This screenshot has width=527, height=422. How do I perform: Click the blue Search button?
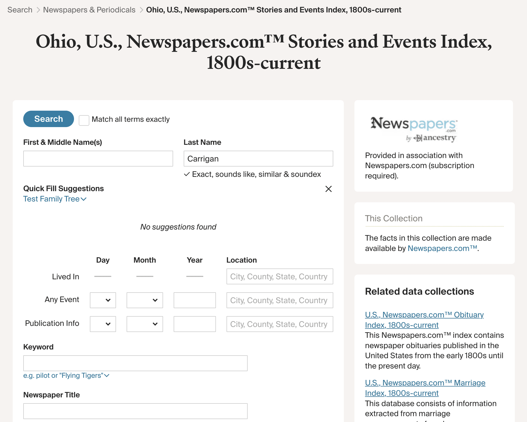[49, 119]
